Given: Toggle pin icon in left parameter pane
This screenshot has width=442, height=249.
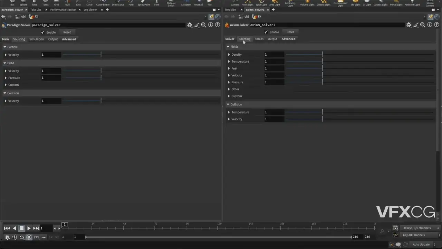Looking at the screenshot, I should (x=211, y=17).
